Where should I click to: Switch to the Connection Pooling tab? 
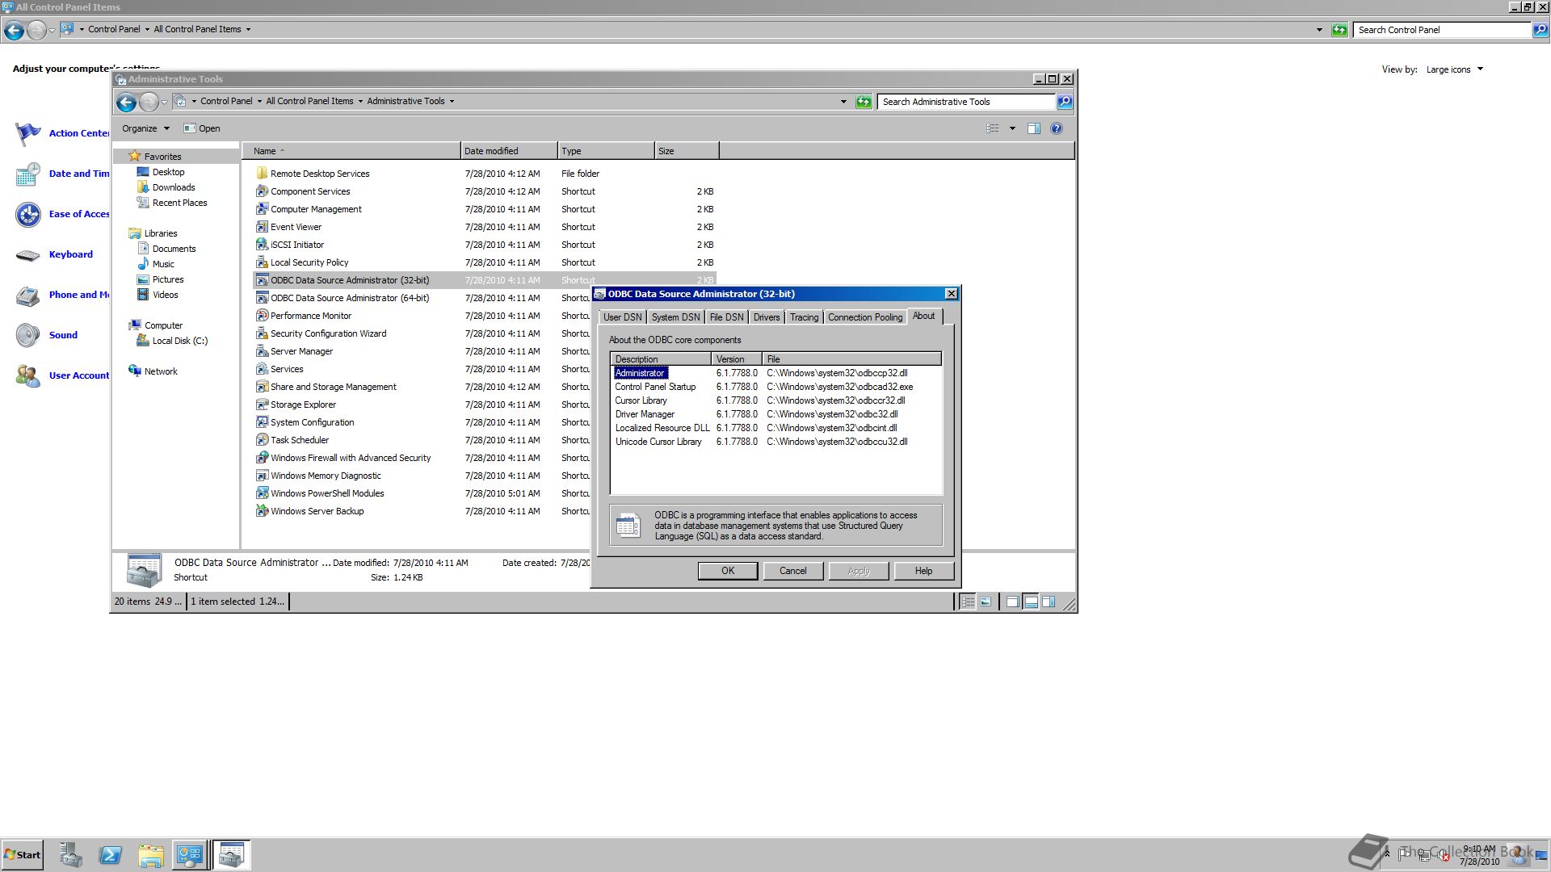pos(865,317)
